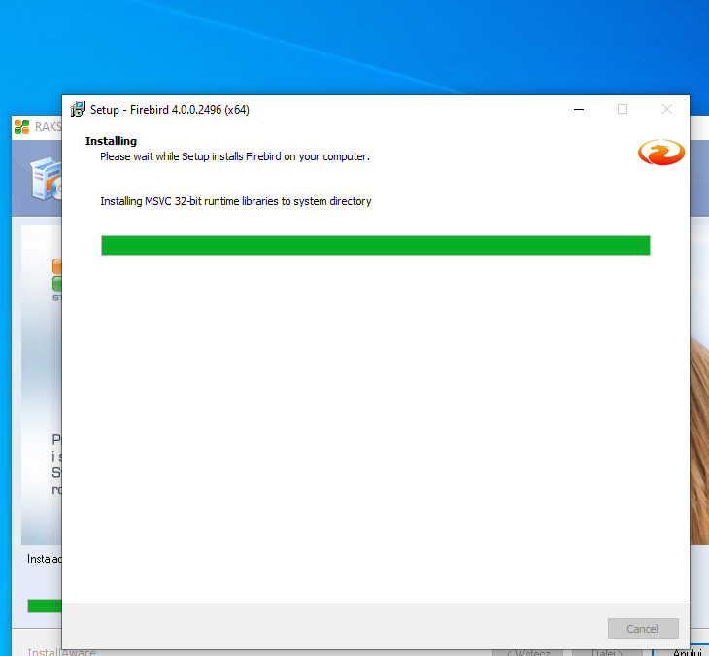
Task: Click the Setup - Firebird 4.0.0.2496 title text
Action: (x=170, y=110)
